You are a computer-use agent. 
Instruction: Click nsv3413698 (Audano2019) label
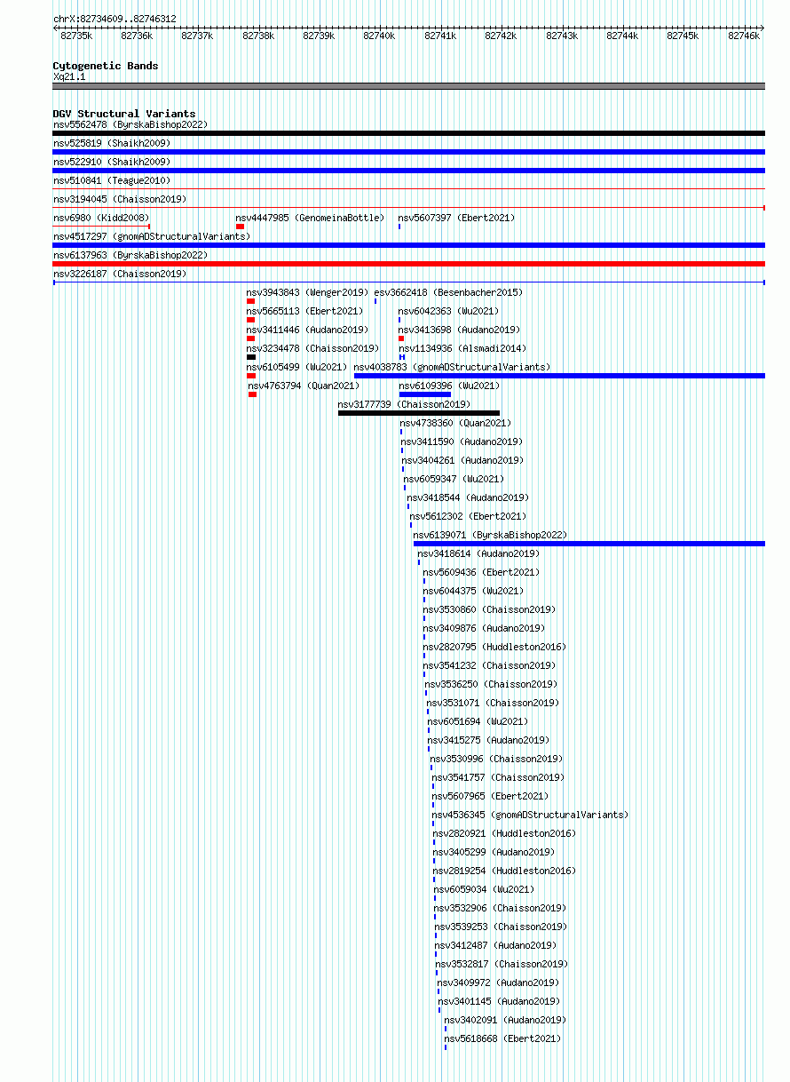click(x=459, y=330)
